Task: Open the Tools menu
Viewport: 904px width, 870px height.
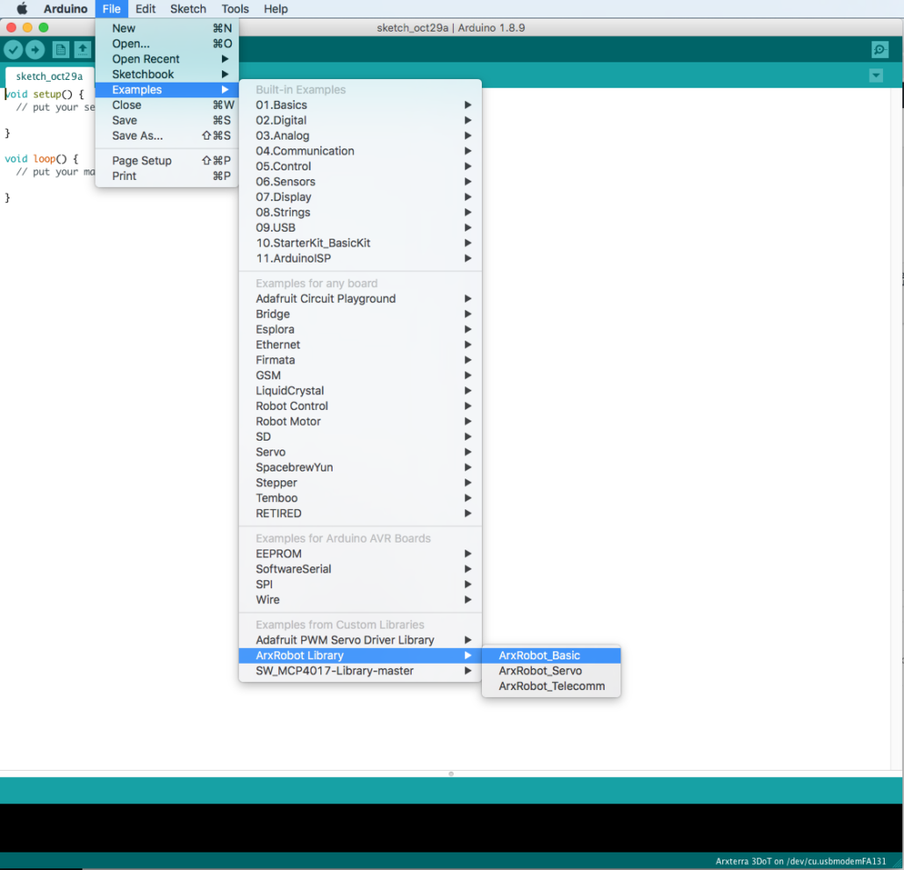Action: [234, 9]
